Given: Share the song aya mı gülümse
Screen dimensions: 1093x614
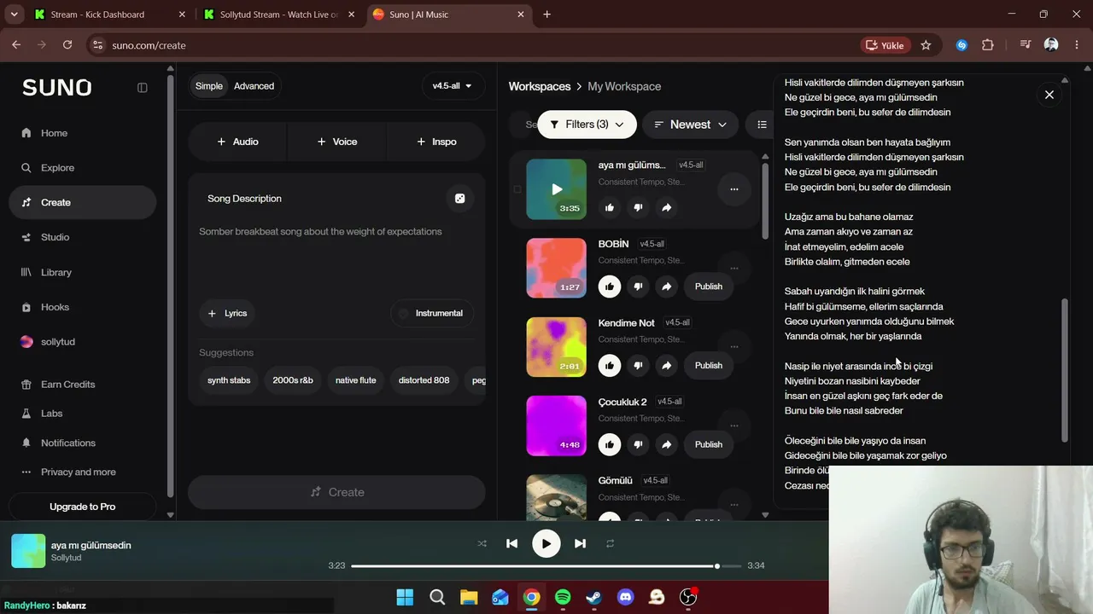Looking at the screenshot, I should coord(666,207).
